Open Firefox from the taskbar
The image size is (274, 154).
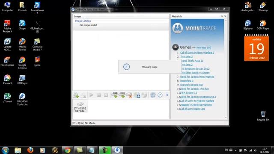[30, 150]
